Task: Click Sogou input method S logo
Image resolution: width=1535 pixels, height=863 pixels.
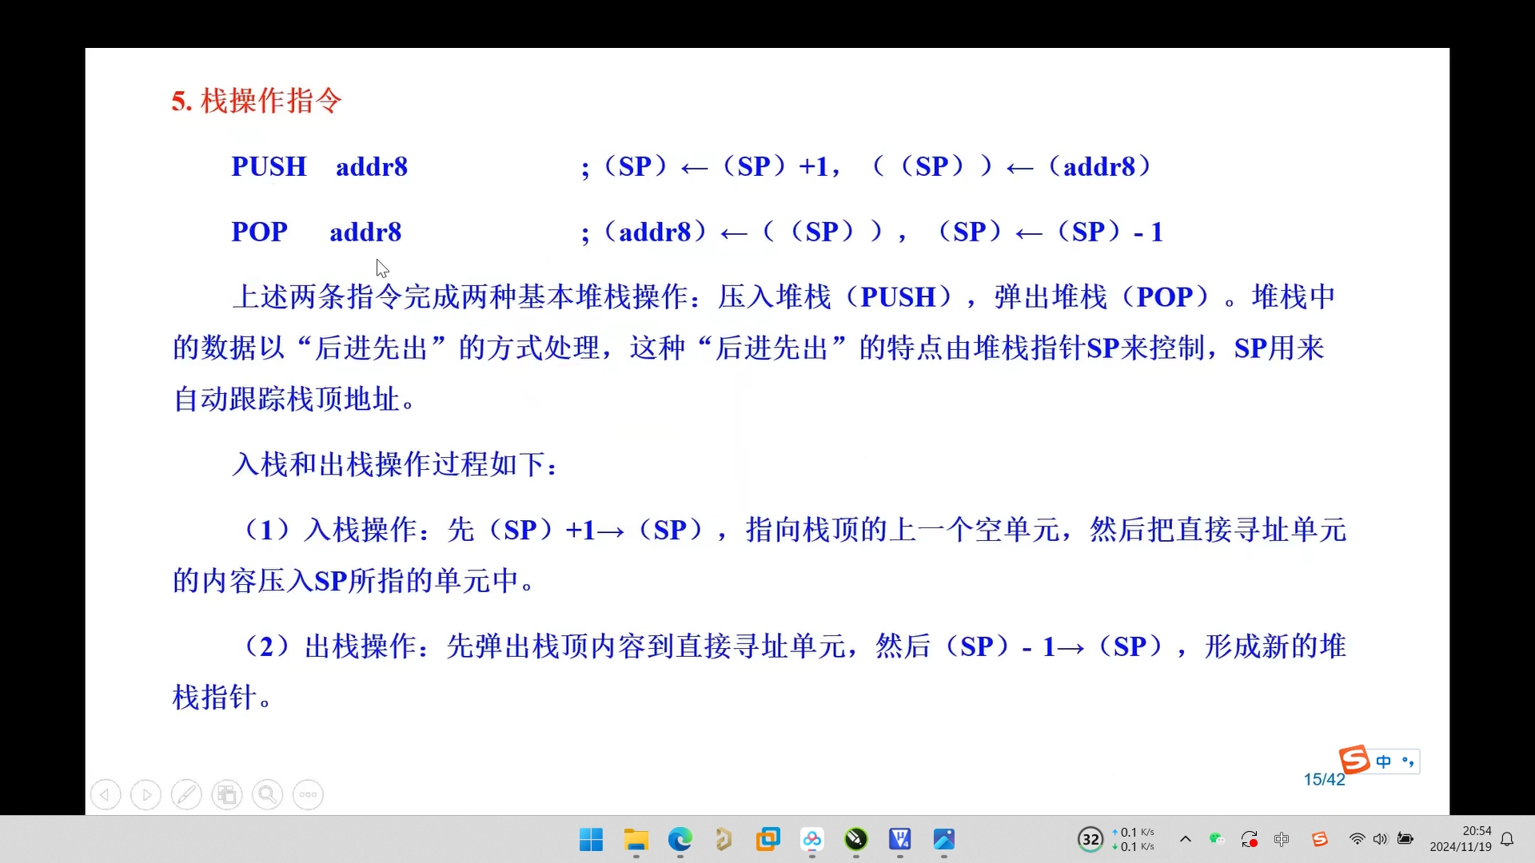Action: tap(1354, 760)
